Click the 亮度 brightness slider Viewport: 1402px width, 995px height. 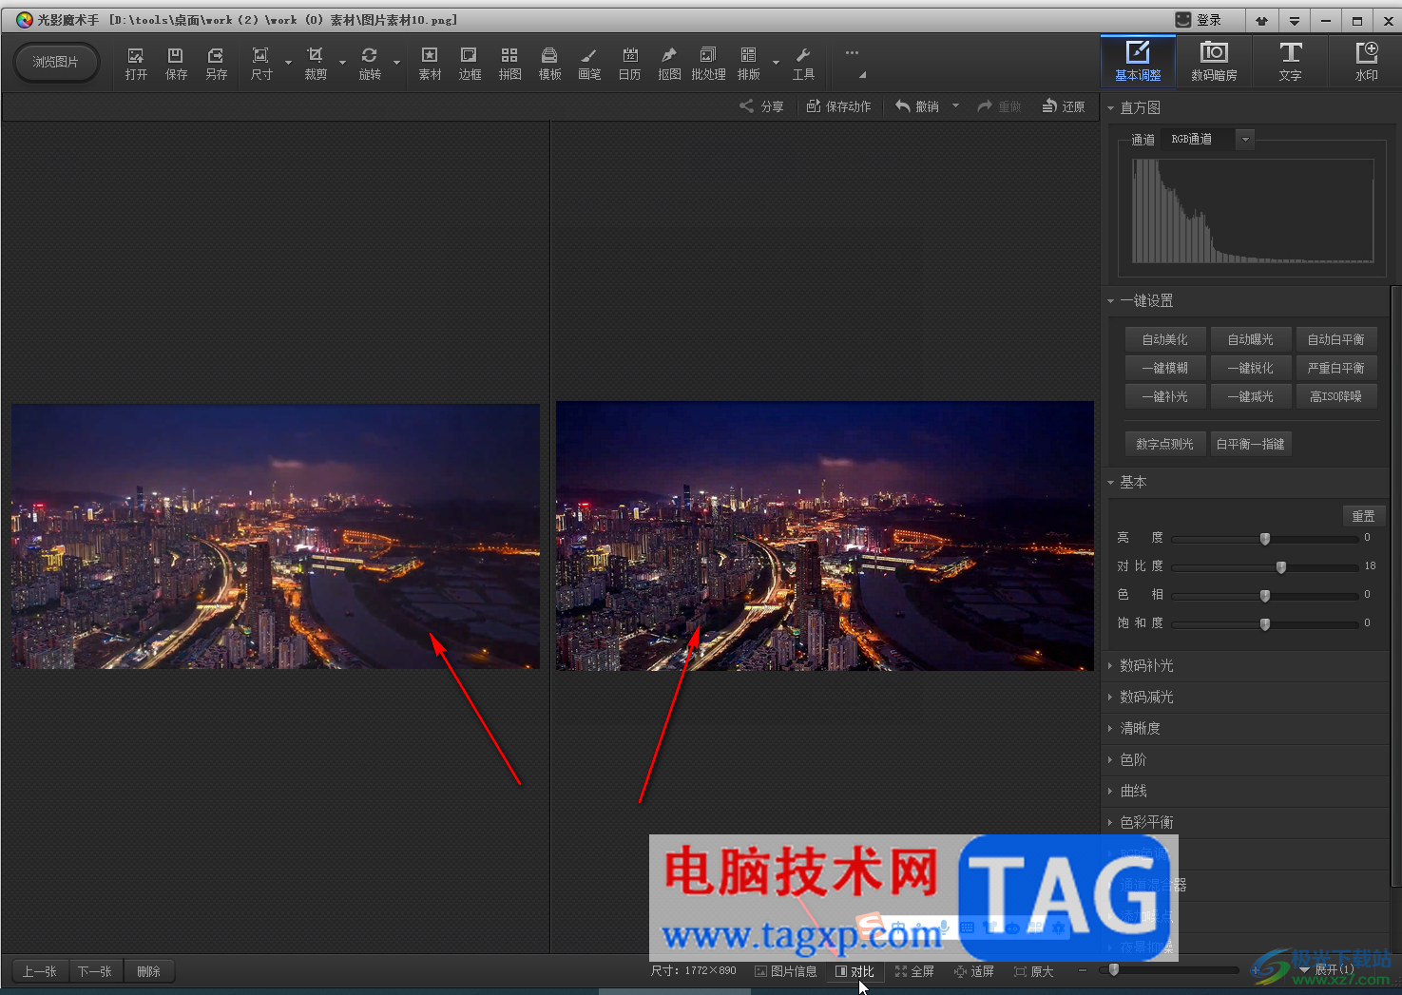coord(1265,539)
